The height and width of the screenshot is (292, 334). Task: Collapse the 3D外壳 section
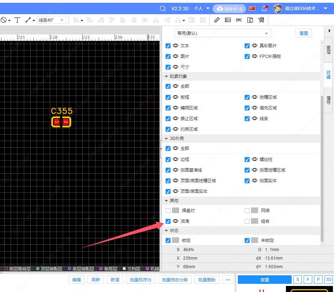166,139
